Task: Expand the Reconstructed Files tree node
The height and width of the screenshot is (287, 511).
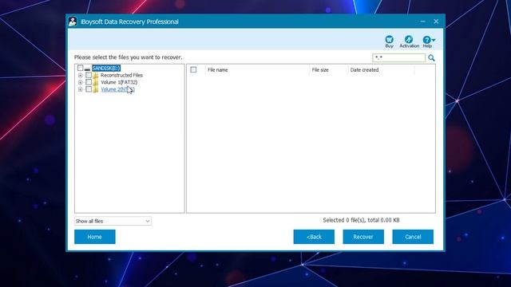Action: click(x=80, y=76)
